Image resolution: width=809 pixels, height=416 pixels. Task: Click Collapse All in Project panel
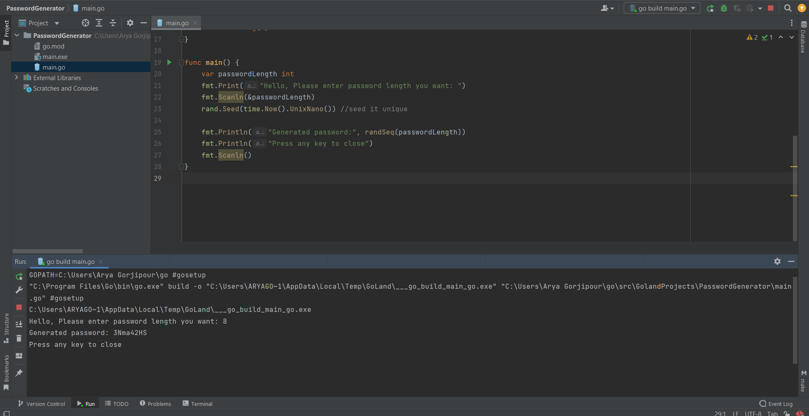[113, 23]
